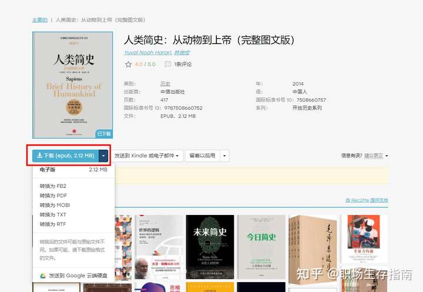423x292 pixels.
Task: Select 转换为 PDF option
Action: click(53, 196)
